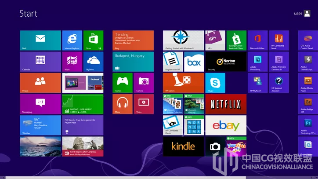Open the Weather tile showing Mumbai
Image resolution: width=318 pixels, height=179 pixels.
40,125
